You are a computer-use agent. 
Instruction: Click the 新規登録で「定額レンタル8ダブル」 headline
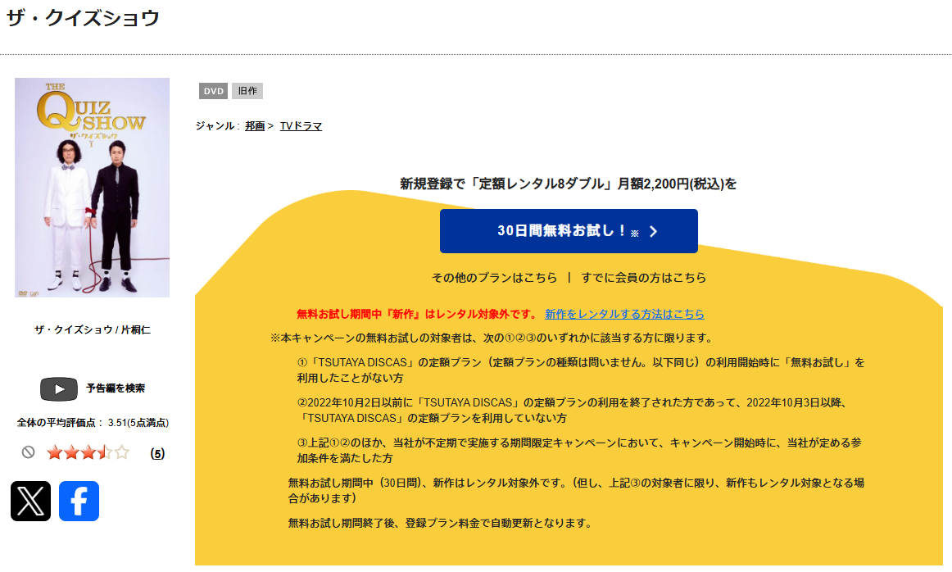coord(568,184)
